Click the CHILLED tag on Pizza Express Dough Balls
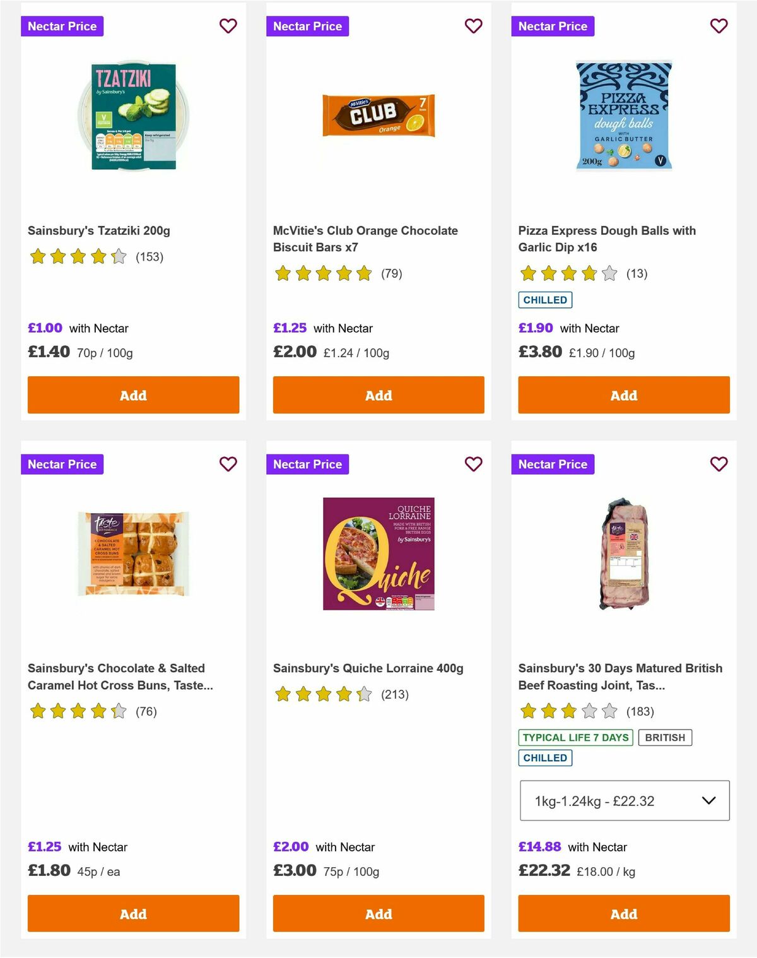Viewport: 757px width, 958px height. [545, 300]
